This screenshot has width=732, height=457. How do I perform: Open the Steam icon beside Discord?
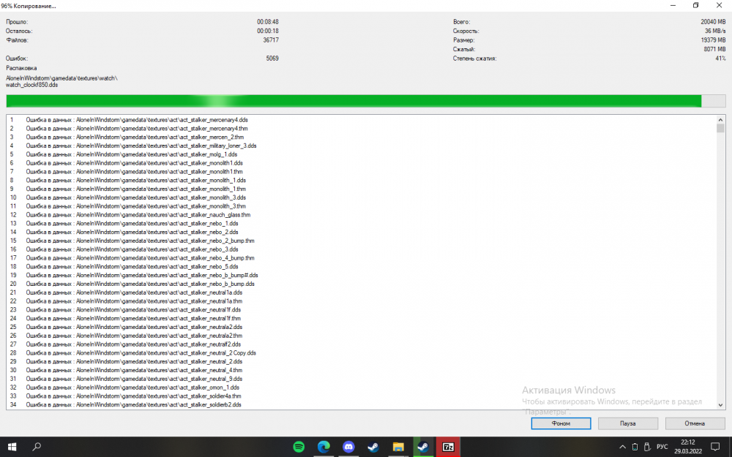pos(373,447)
